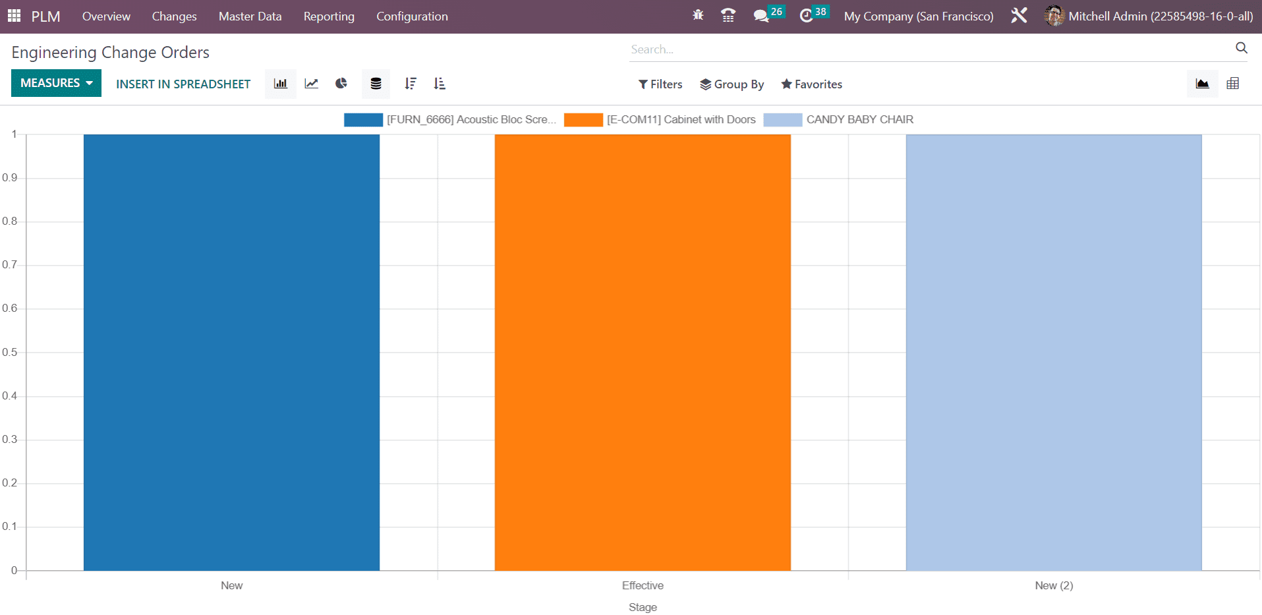Switch to line chart view
Image resolution: width=1262 pixels, height=615 pixels.
pos(311,84)
